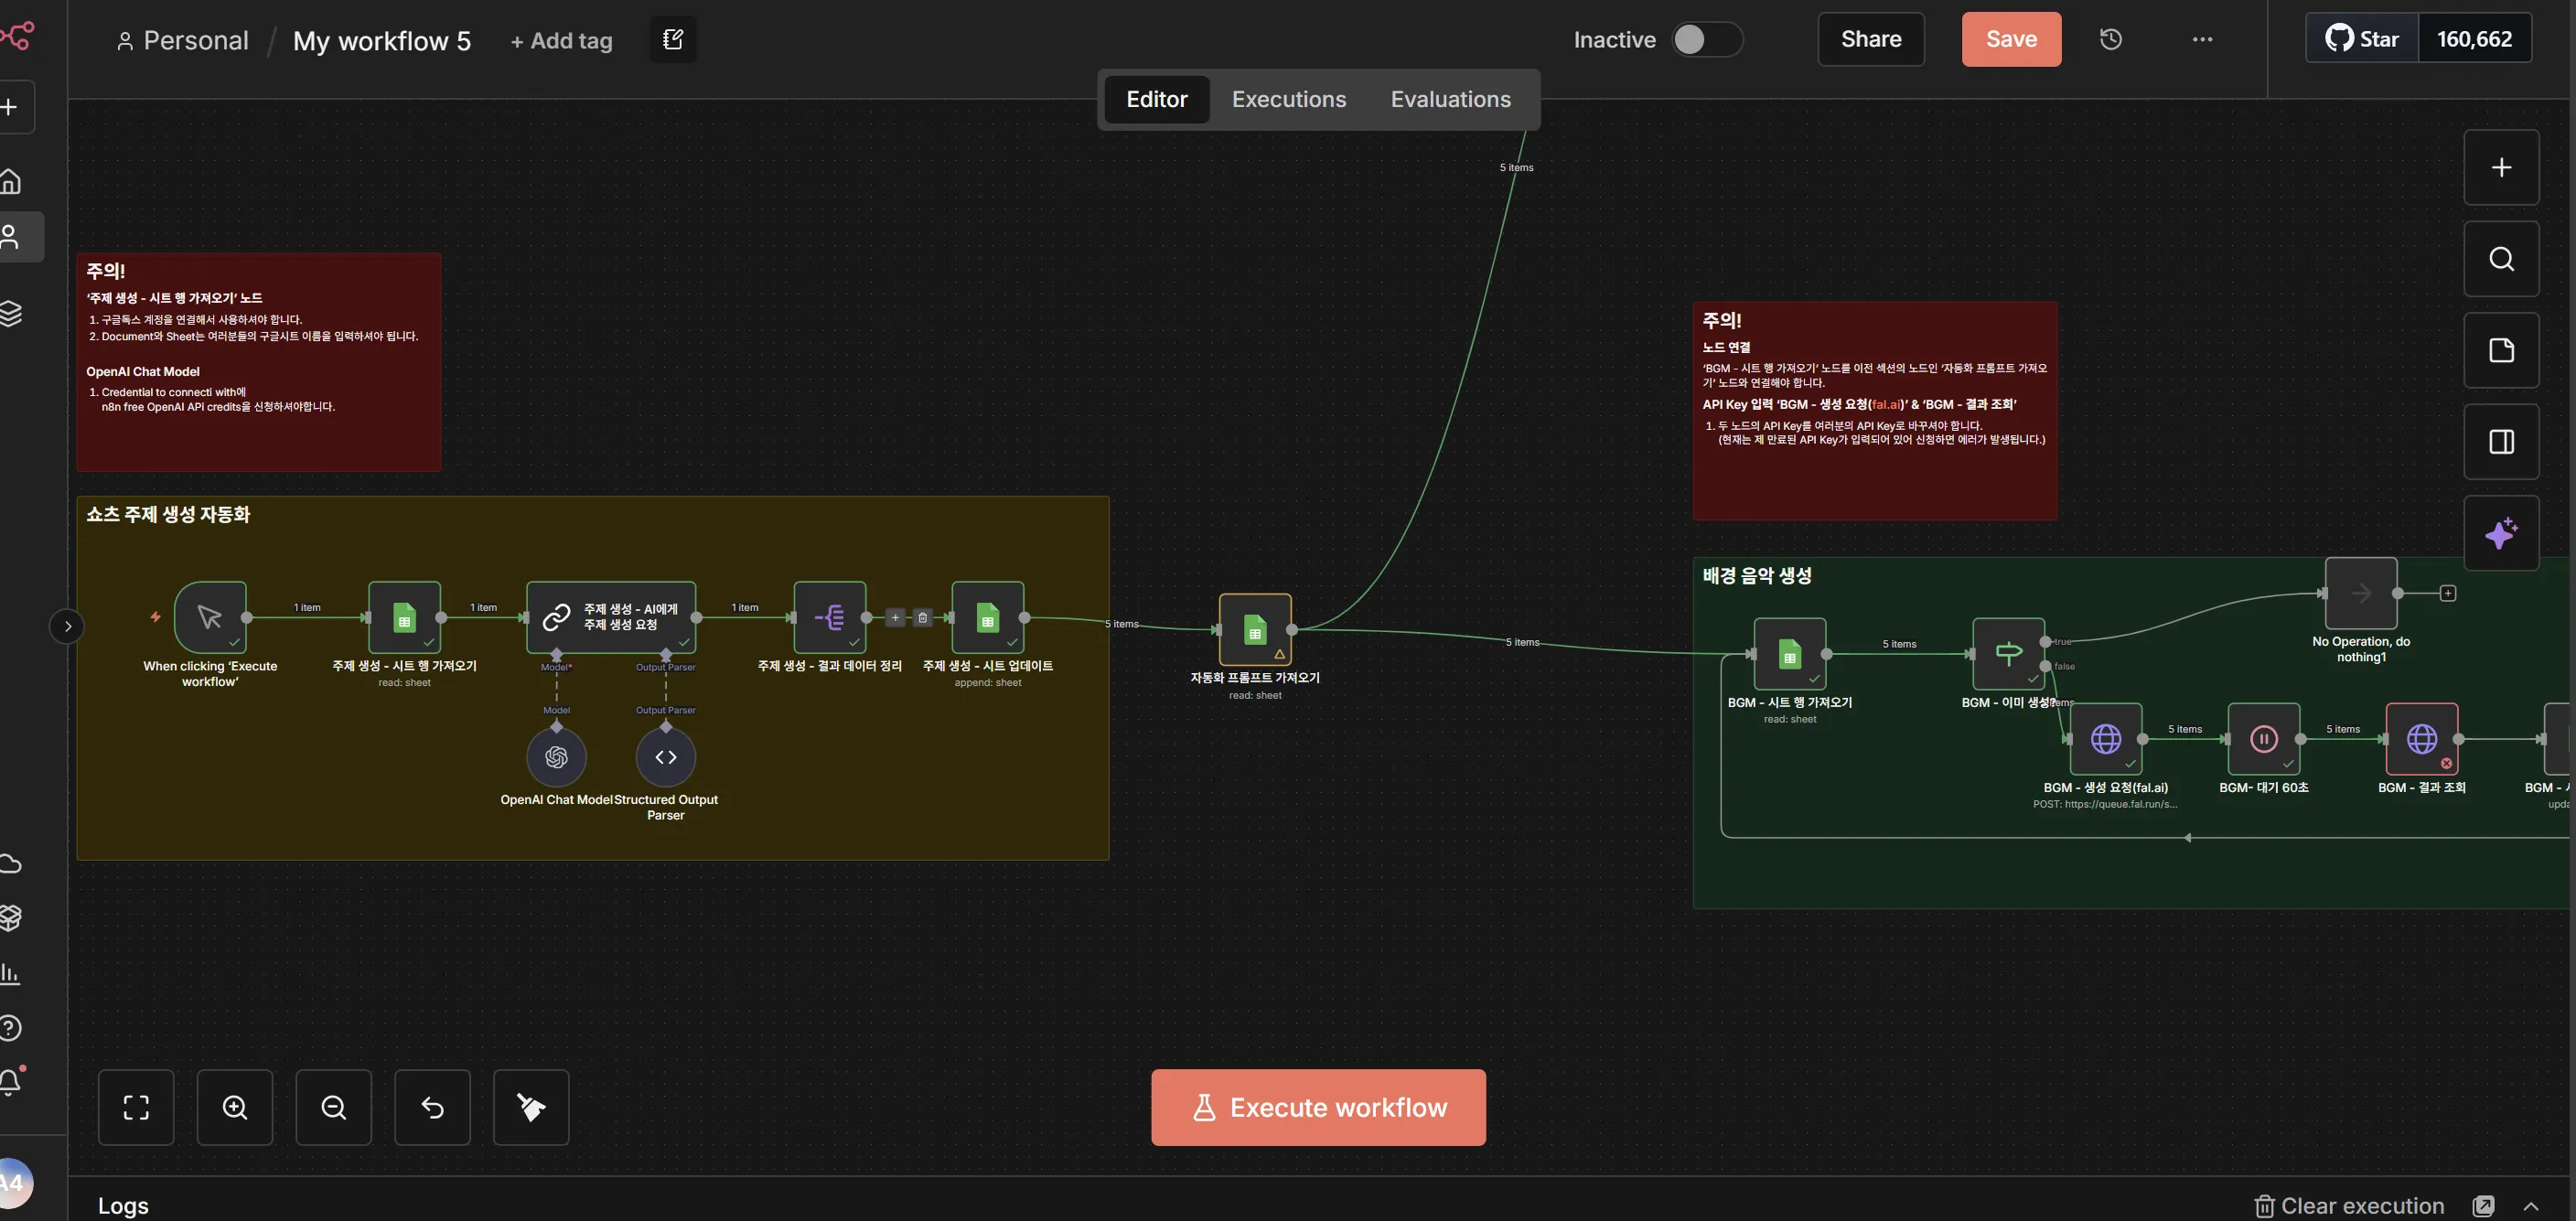Click the Share button
The image size is (2576, 1221).
coord(1870,39)
